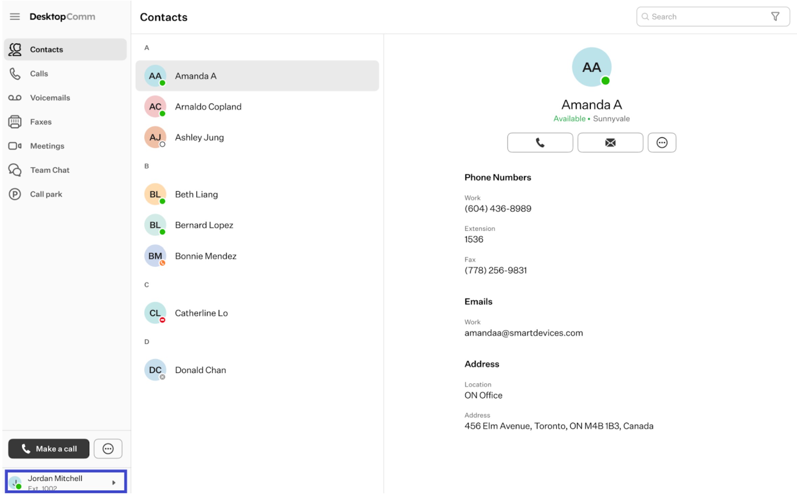Open more options beside Make a call
The image size is (797, 495).
point(108,449)
